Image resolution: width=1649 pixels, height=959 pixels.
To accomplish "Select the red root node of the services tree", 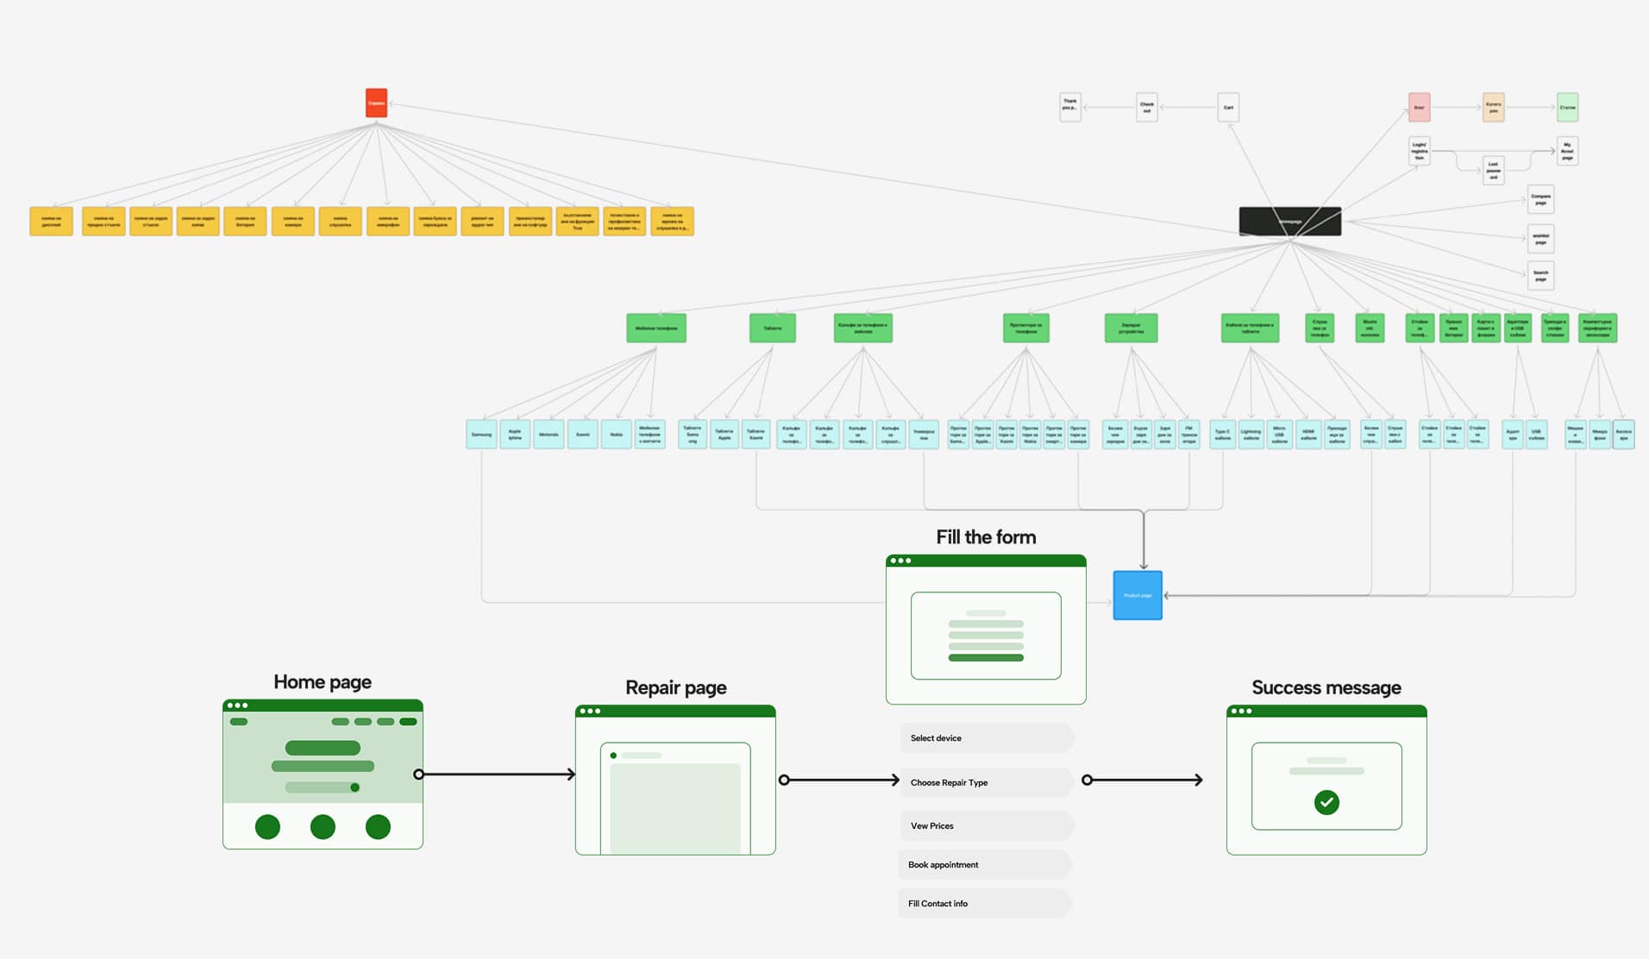I will click(x=376, y=103).
